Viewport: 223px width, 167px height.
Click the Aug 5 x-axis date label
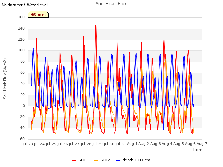tap(179, 144)
